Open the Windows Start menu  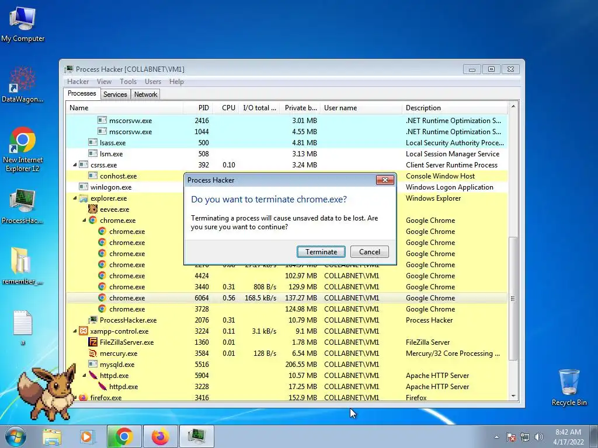pyautogui.click(x=16, y=436)
